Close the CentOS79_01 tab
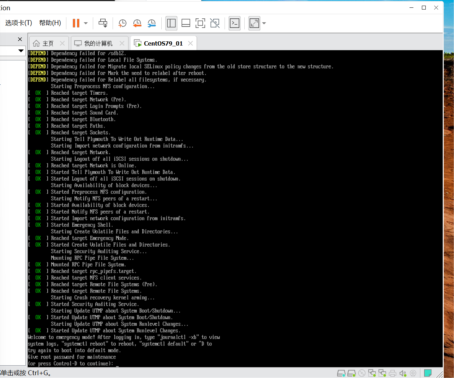 pos(190,43)
